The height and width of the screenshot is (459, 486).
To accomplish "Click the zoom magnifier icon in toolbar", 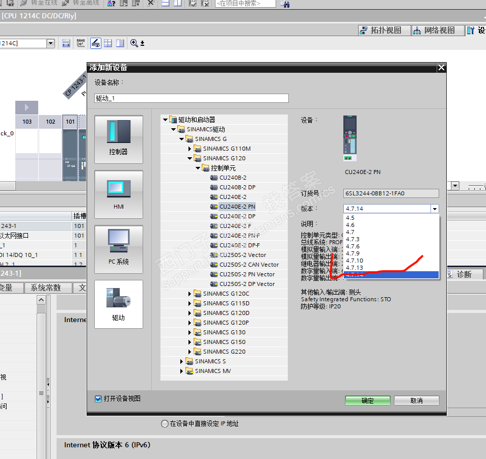I will click(134, 43).
